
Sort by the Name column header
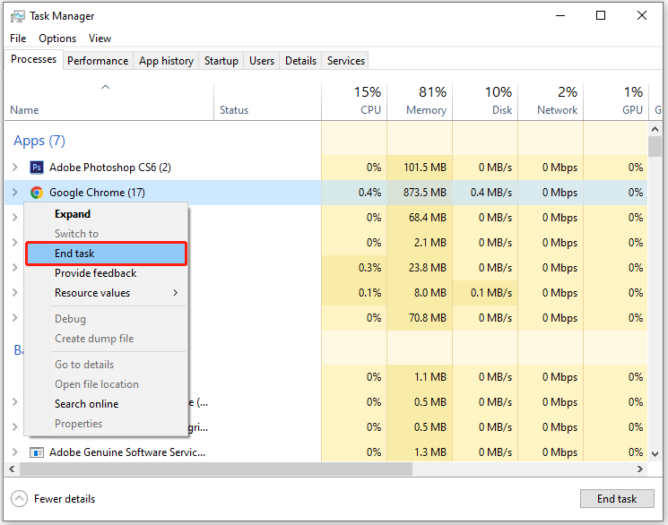(x=109, y=102)
